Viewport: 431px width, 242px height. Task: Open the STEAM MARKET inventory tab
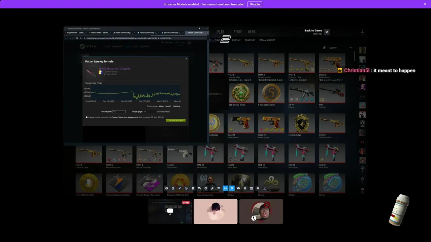(x=267, y=40)
